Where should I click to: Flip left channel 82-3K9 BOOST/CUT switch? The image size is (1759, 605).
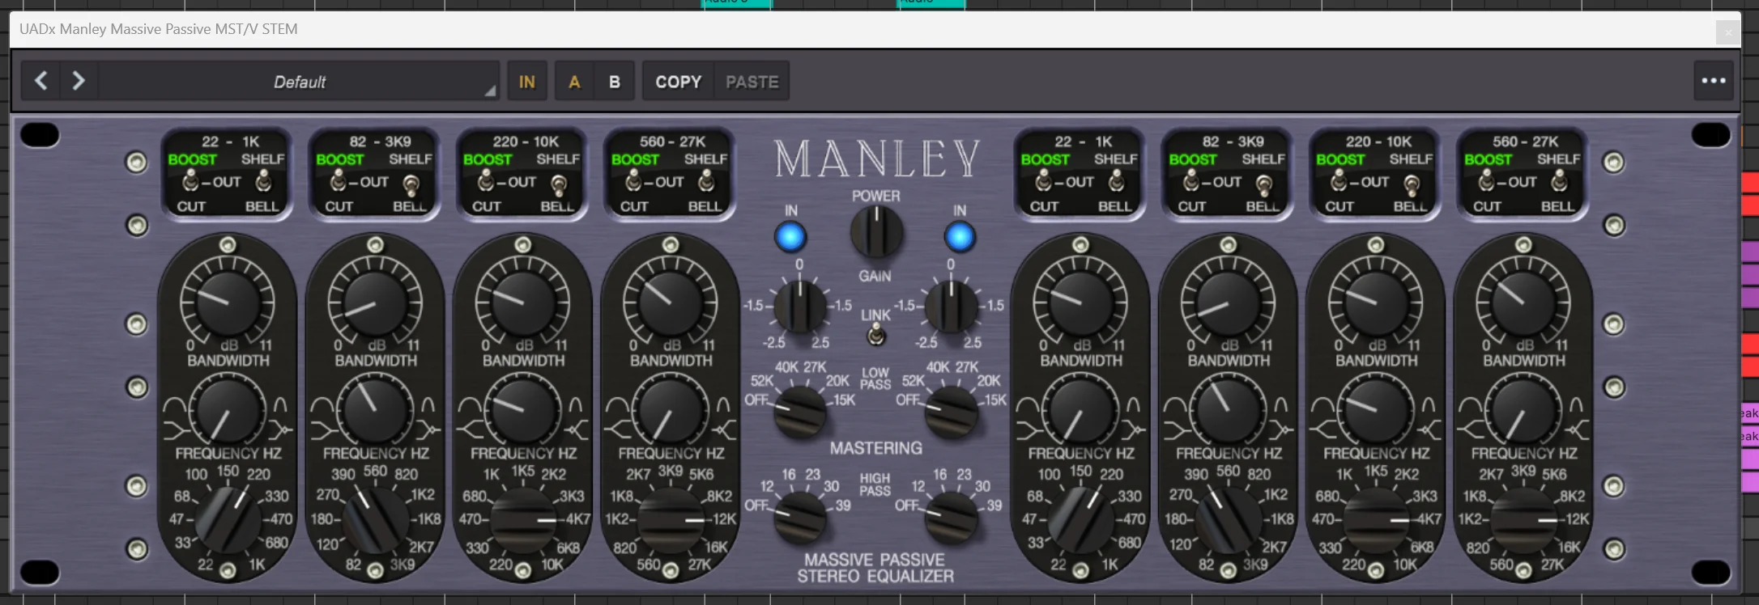click(339, 180)
